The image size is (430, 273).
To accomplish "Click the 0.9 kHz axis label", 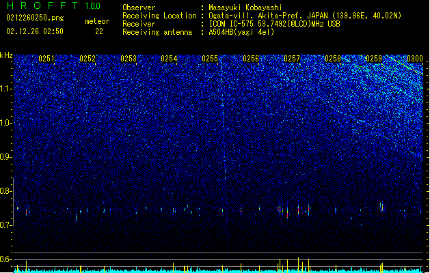I will 6,157.
